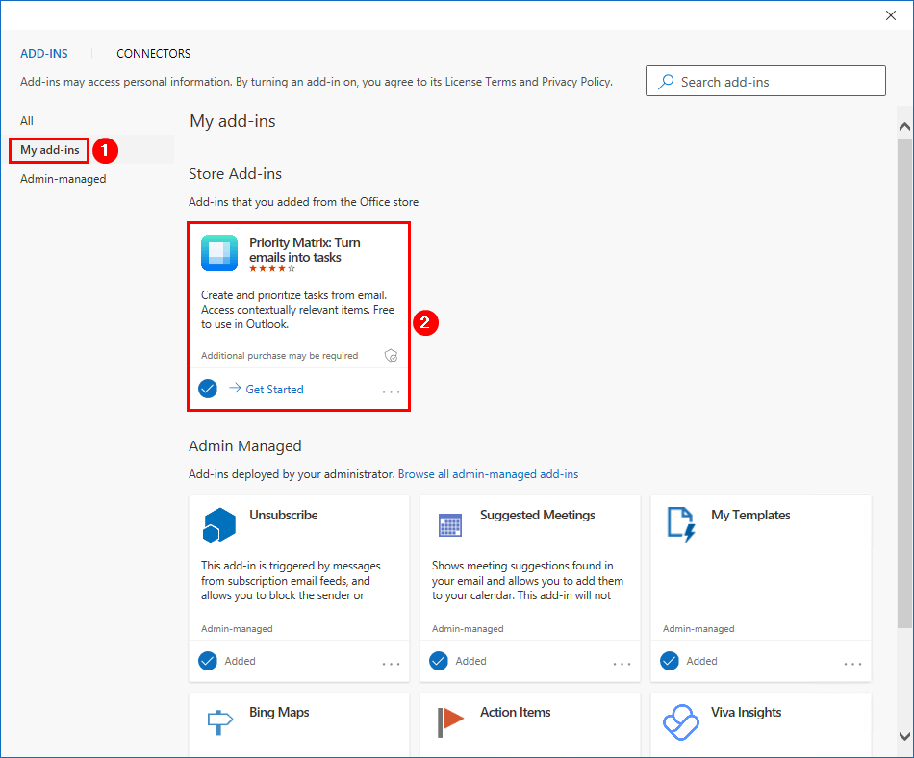Click the scrollbar down arrow
The width and height of the screenshot is (914, 758).
(904, 736)
